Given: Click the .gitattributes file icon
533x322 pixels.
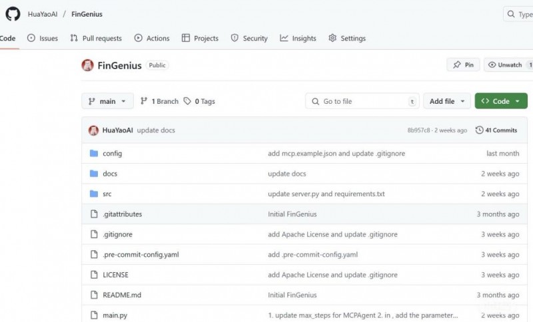Looking at the screenshot, I should coord(93,214).
